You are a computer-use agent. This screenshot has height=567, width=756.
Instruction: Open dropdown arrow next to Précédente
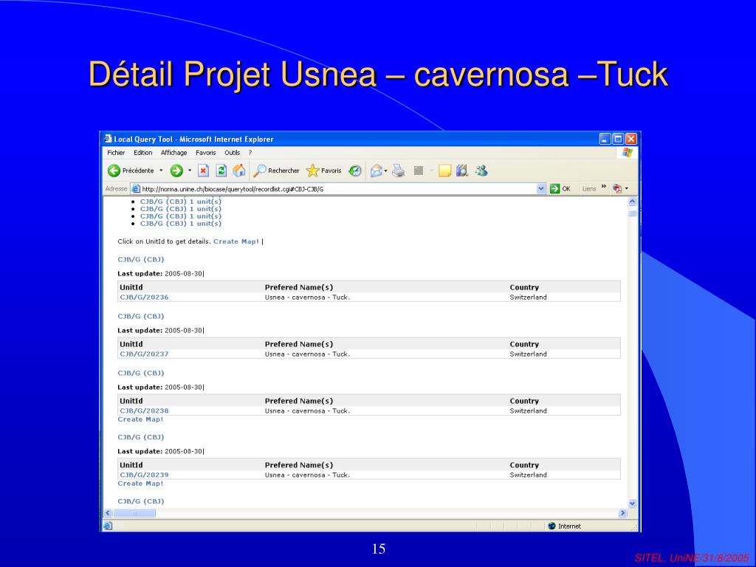tap(161, 171)
